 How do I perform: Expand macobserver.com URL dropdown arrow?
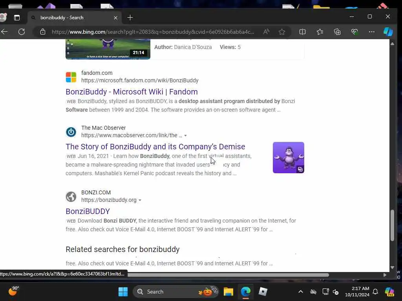click(x=185, y=136)
